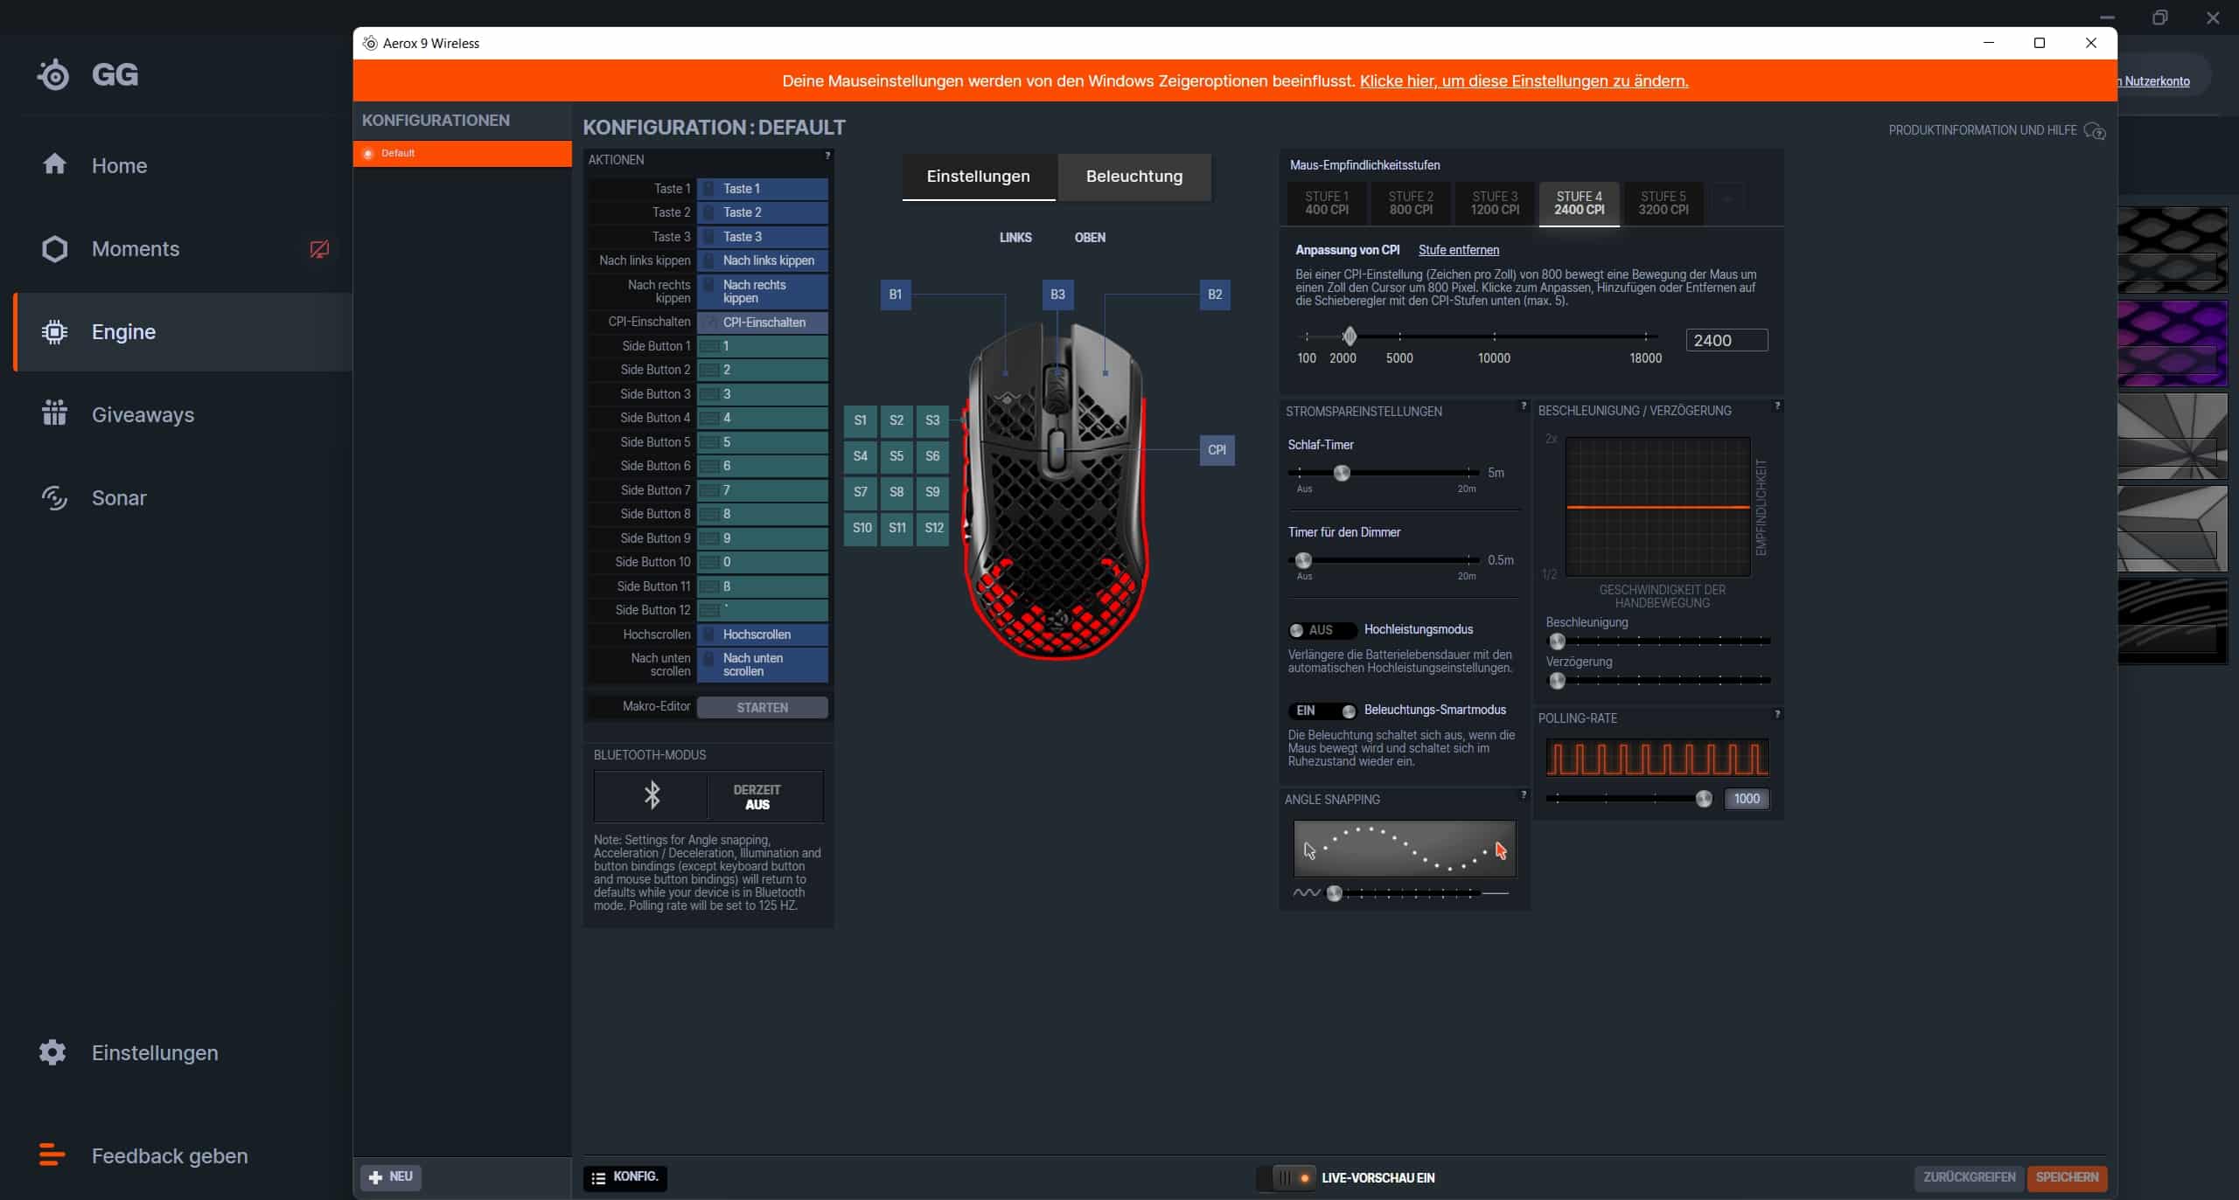Screen dimensions: 2239x1200
Task: Click the help icon in Aktionen header
Action: click(827, 156)
